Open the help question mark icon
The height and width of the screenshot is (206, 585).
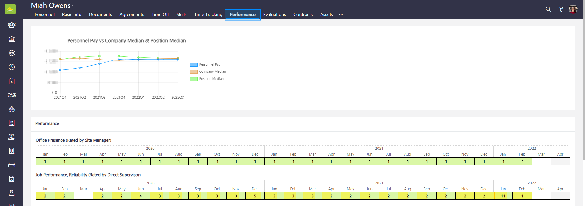[561, 9]
